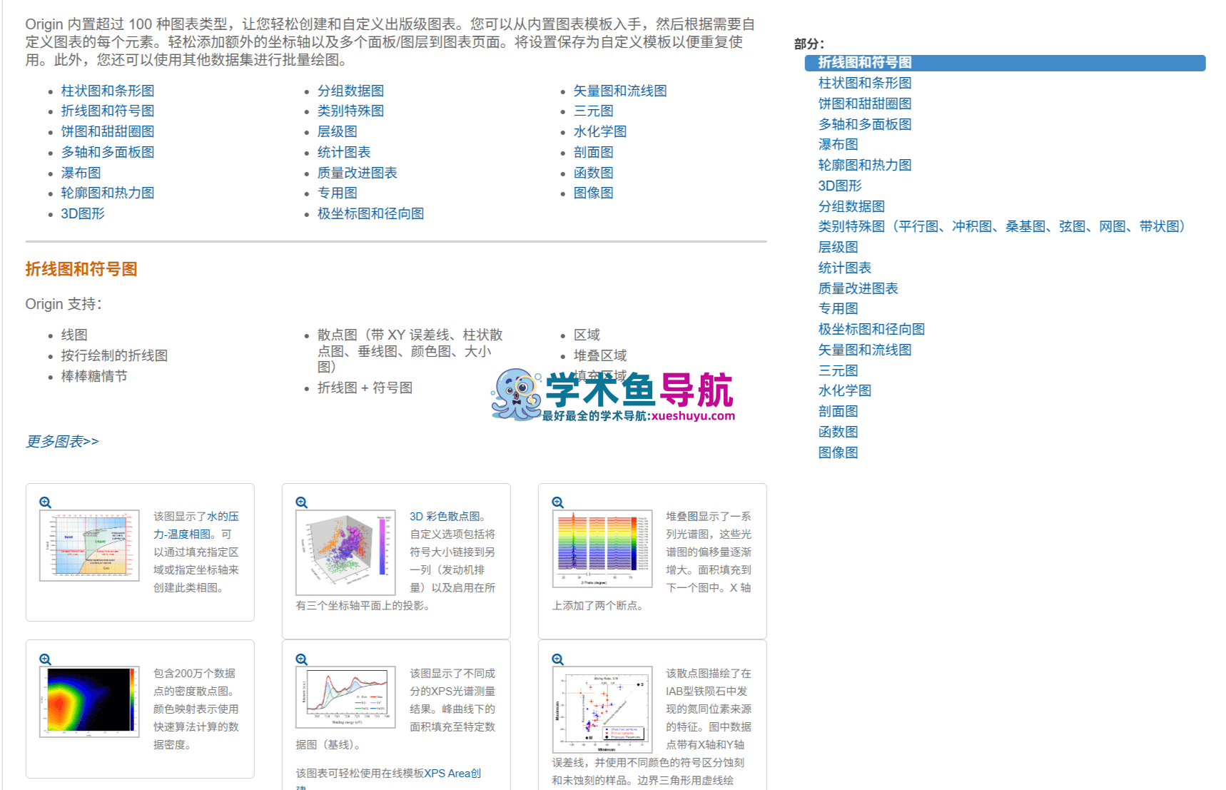Image resolution: width=1226 pixels, height=790 pixels.
Task: Go to 专用图 in the 部分 sidebar
Action: [x=839, y=309]
